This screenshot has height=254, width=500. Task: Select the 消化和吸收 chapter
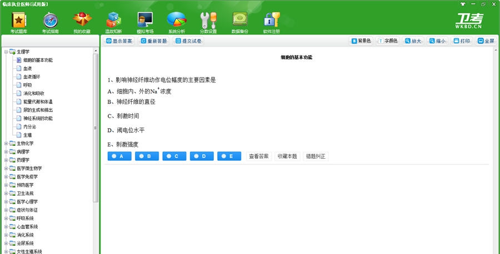34,93
